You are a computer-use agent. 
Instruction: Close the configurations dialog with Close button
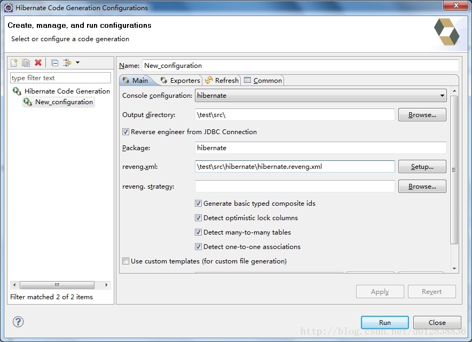pos(437,322)
